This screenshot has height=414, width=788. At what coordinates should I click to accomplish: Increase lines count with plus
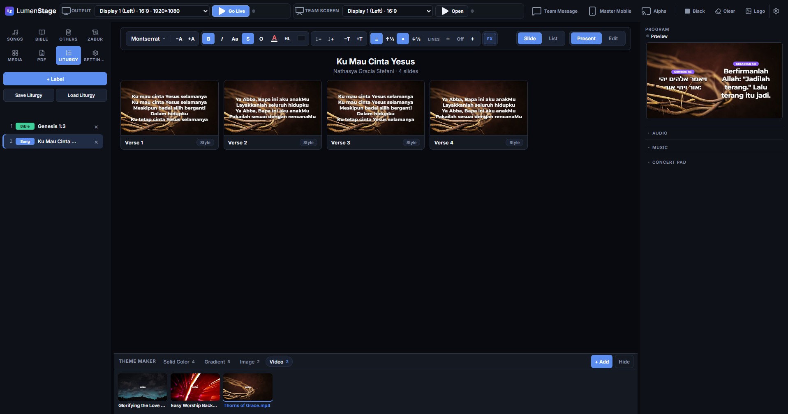473,39
